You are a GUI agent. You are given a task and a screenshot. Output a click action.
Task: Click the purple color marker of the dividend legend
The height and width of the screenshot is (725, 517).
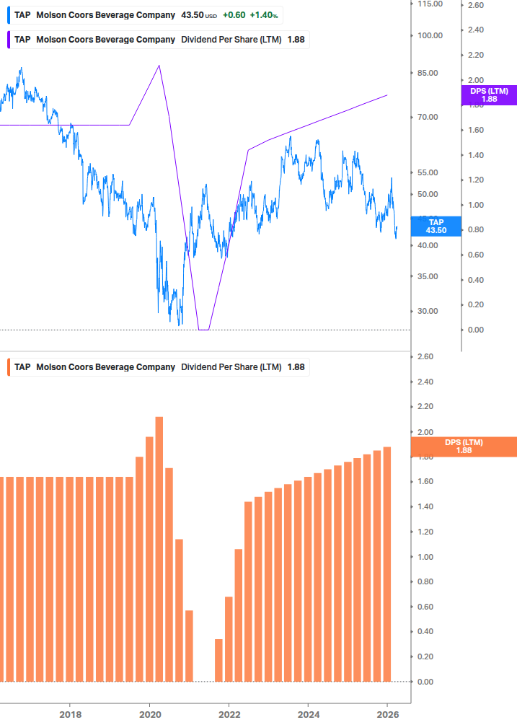(9, 40)
